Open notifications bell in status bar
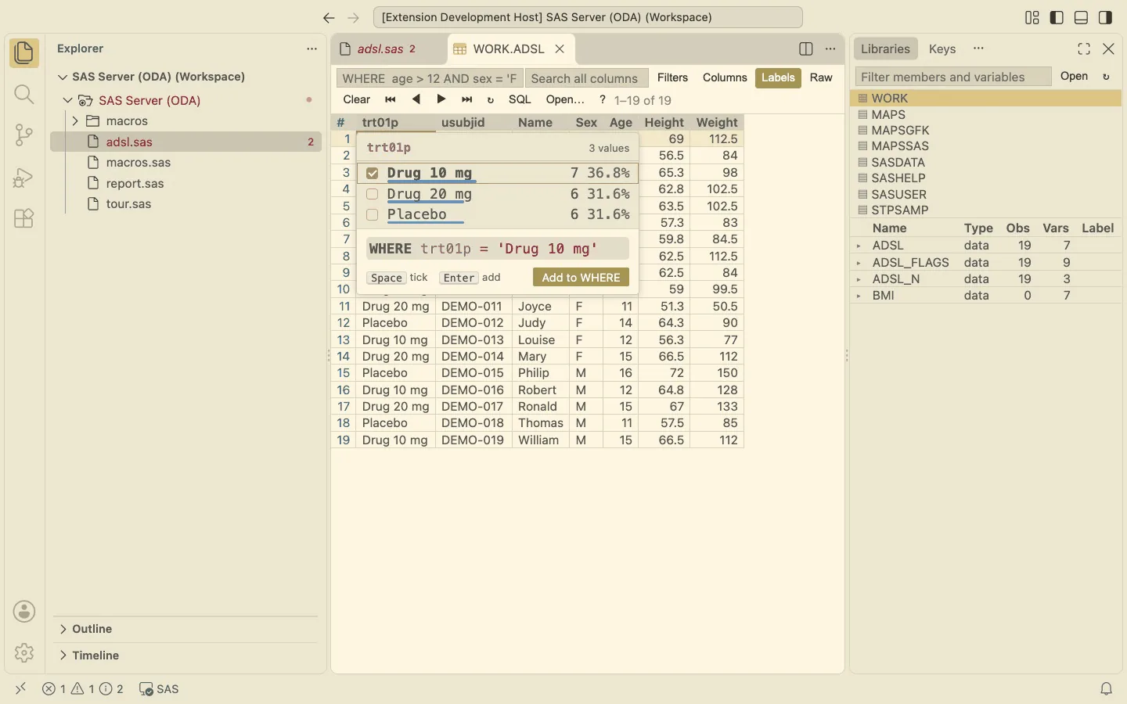Screen dimensions: 1127x704 (1106, 689)
